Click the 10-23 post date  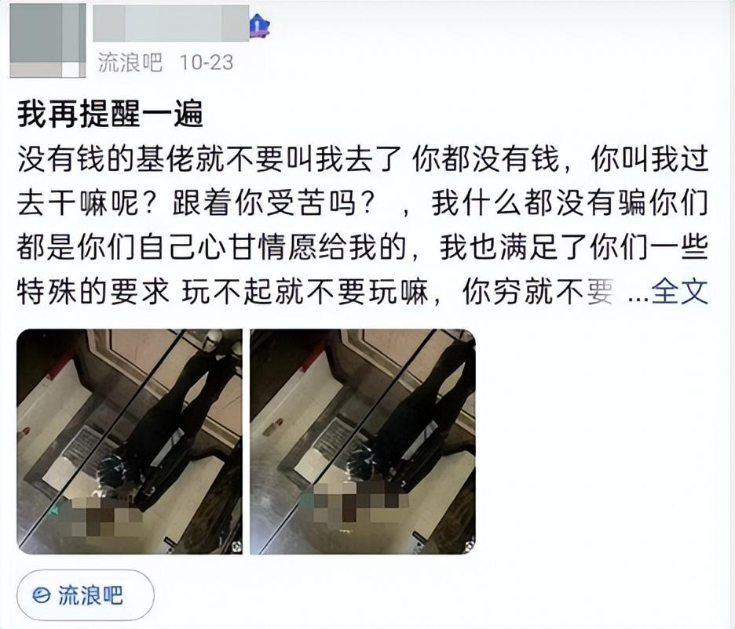coord(207,62)
